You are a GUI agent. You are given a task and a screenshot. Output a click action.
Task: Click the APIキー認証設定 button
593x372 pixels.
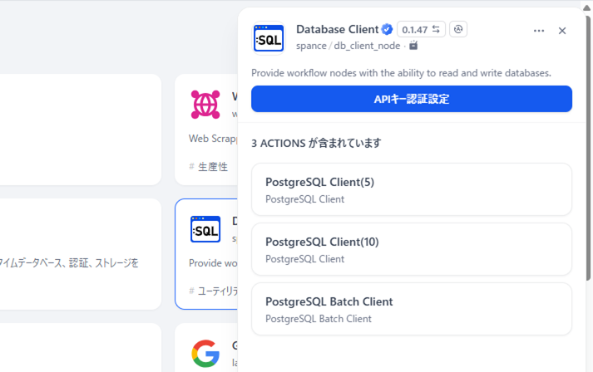[x=412, y=99]
